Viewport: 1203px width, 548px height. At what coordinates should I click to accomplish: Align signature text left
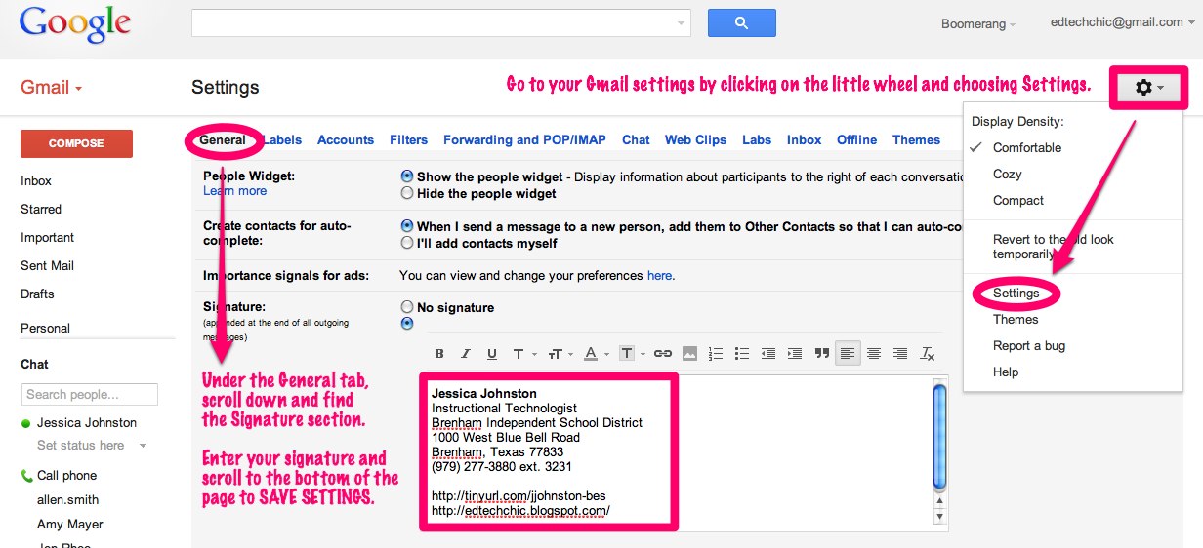[848, 354]
